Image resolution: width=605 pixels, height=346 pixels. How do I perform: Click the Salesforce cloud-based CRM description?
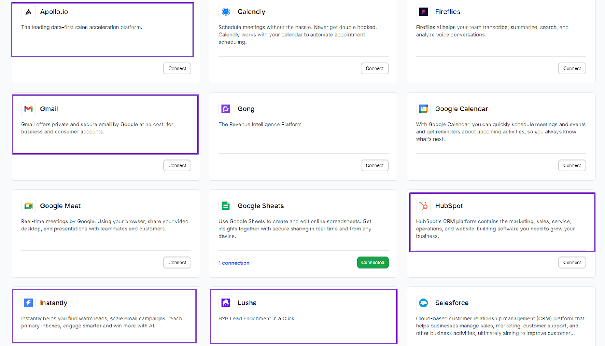[x=500, y=326]
